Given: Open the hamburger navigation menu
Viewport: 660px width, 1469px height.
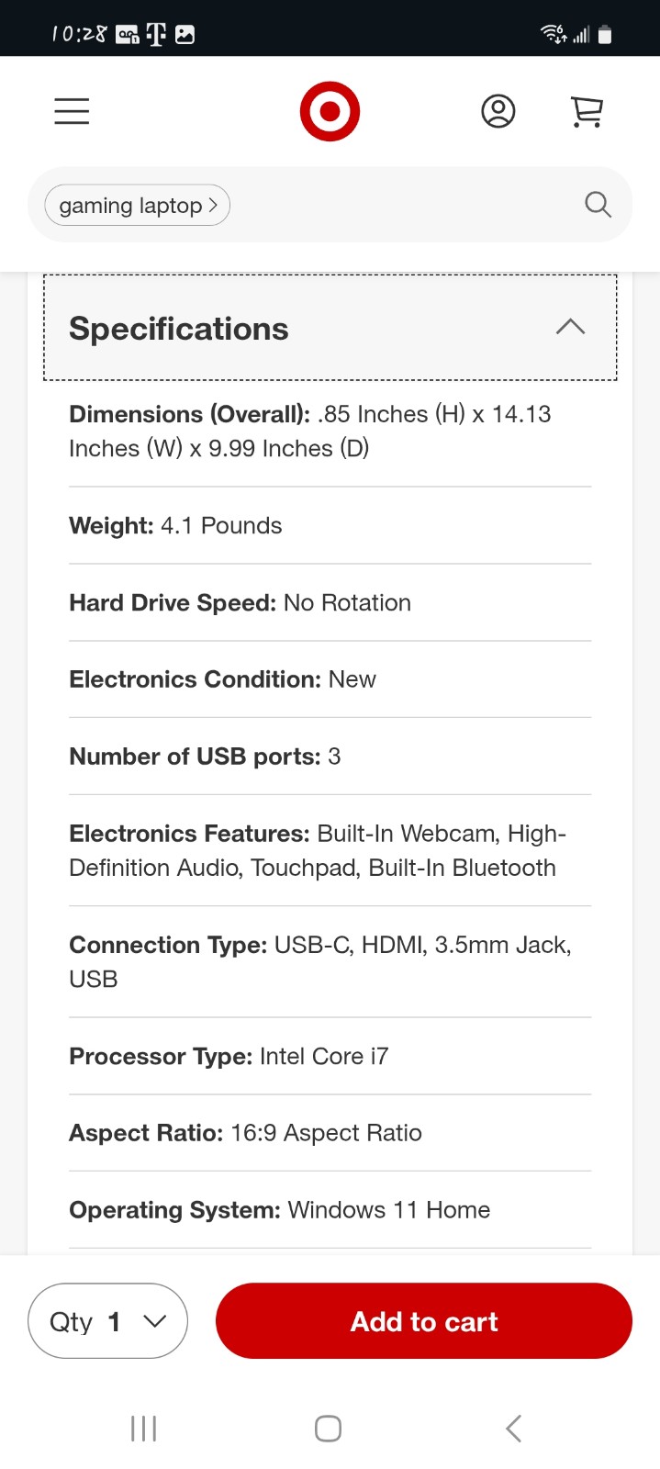Looking at the screenshot, I should tap(72, 111).
